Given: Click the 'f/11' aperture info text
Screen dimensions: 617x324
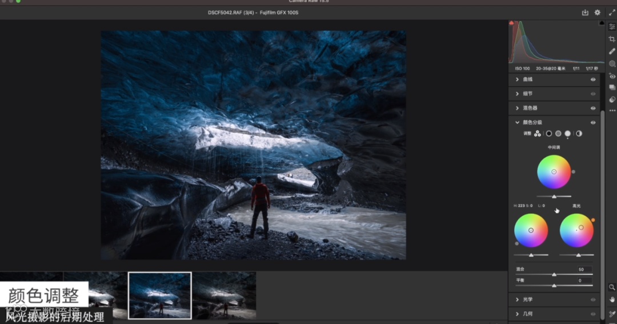Looking at the screenshot, I should point(576,69).
